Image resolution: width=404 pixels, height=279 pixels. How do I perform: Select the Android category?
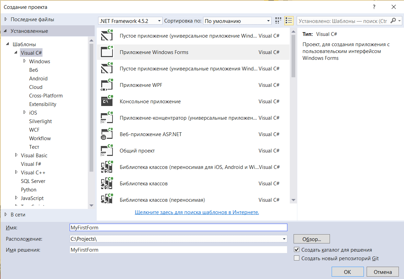click(38, 78)
